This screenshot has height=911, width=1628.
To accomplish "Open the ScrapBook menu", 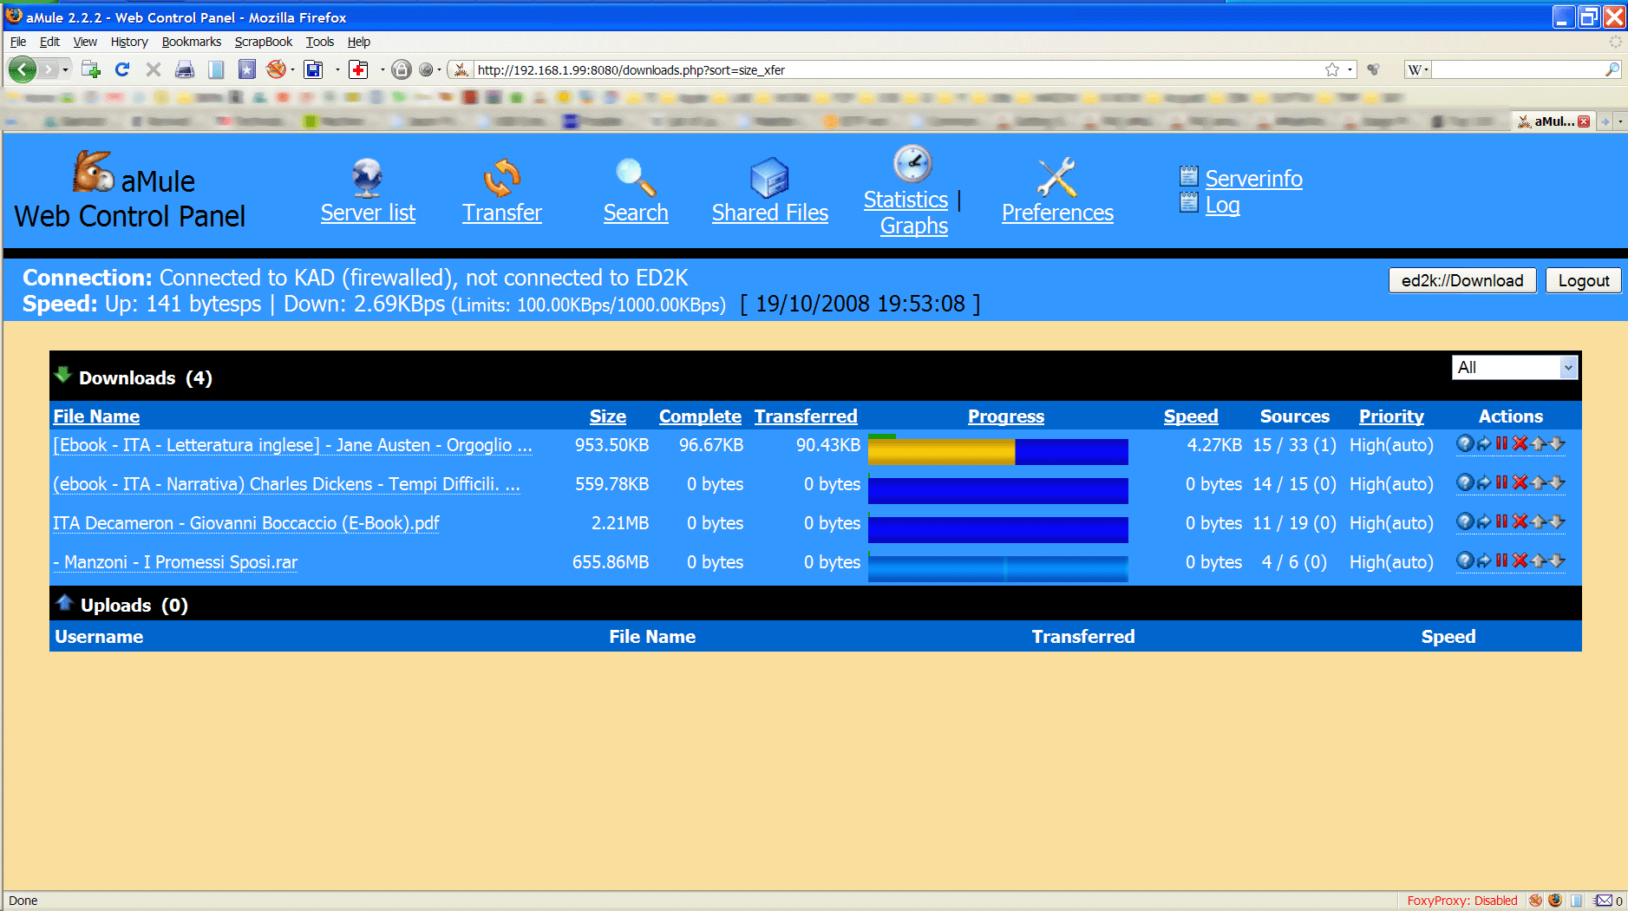I will point(264,42).
